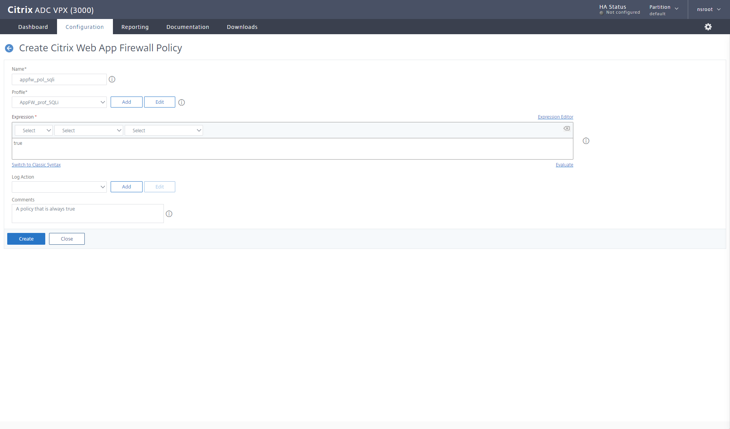Focus the Name input field
The height and width of the screenshot is (429, 730).
click(59, 79)
